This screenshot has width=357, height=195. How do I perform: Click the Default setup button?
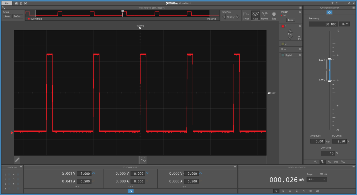18,16
